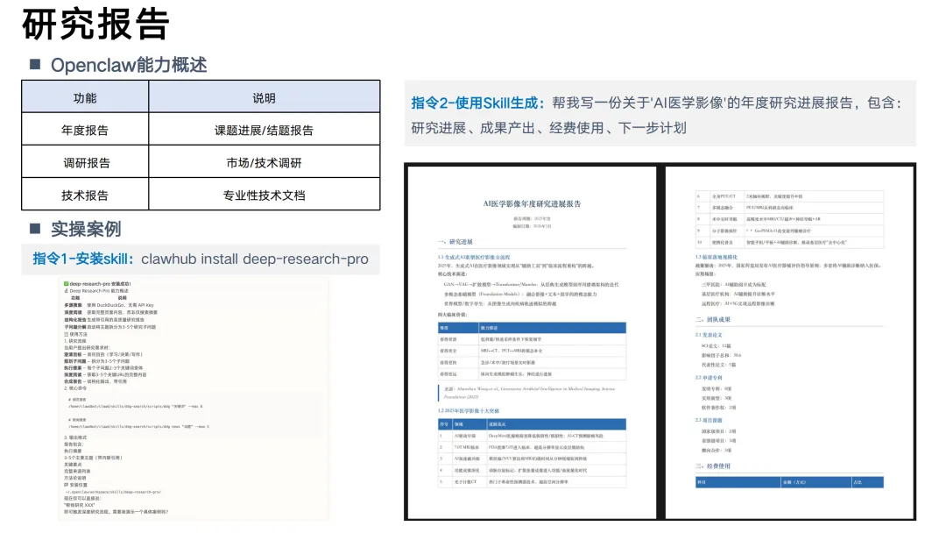Viewport: 946px width, 533px height.
Task: Click the command clawhub install deep-research-pro
Action: point(255,259)
